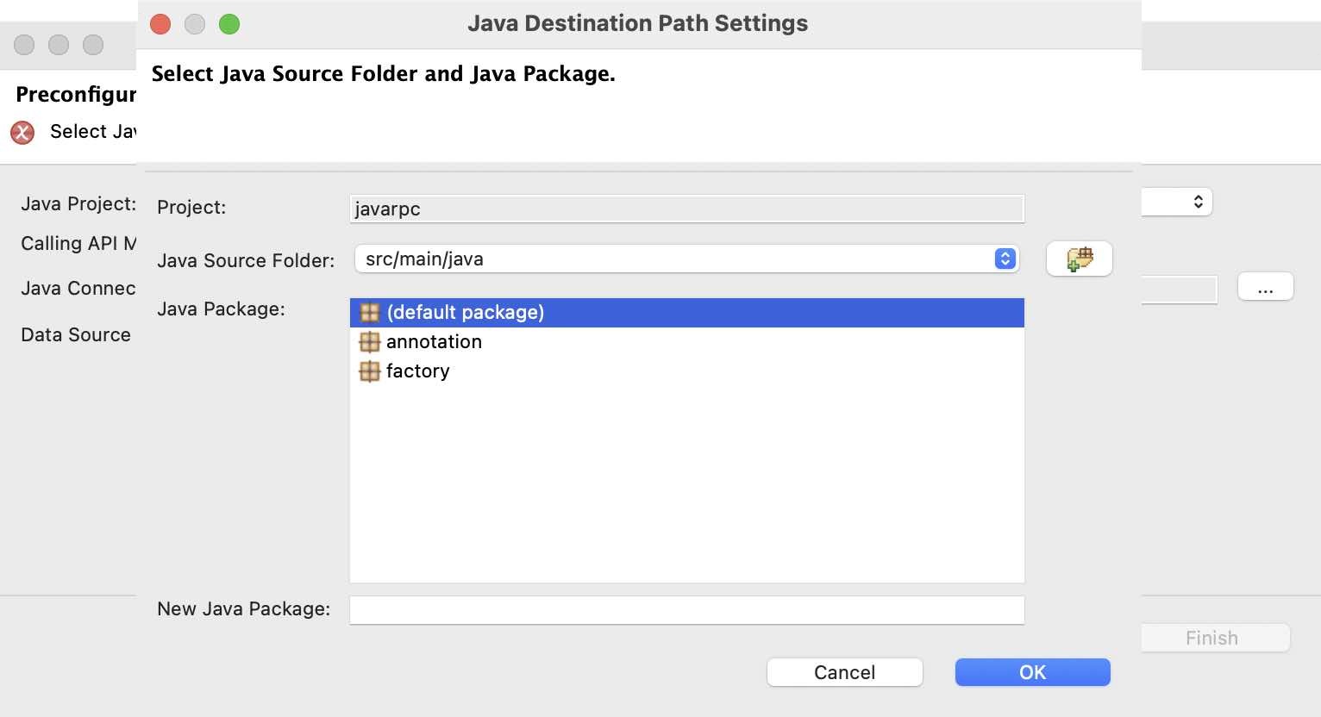Click the package icon beside "factory"
This screenshot has height=717, width=1321.
click(x=369, y=371)
